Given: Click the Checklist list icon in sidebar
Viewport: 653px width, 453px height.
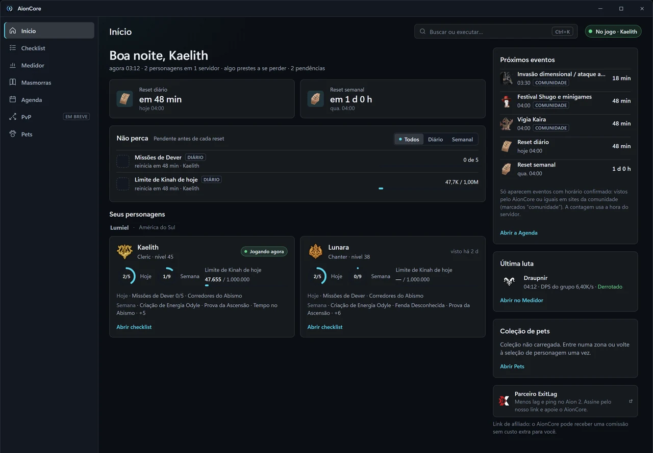Looking at the screenshot, I should click(13, 48).
